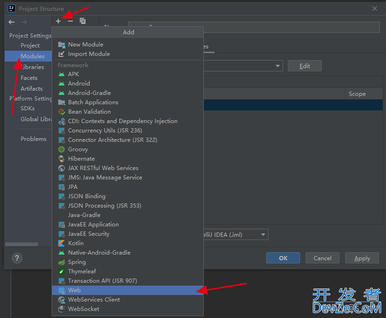Click the Scope column header
The width and height of the screenshot is (386, 318).
(364, 94)
